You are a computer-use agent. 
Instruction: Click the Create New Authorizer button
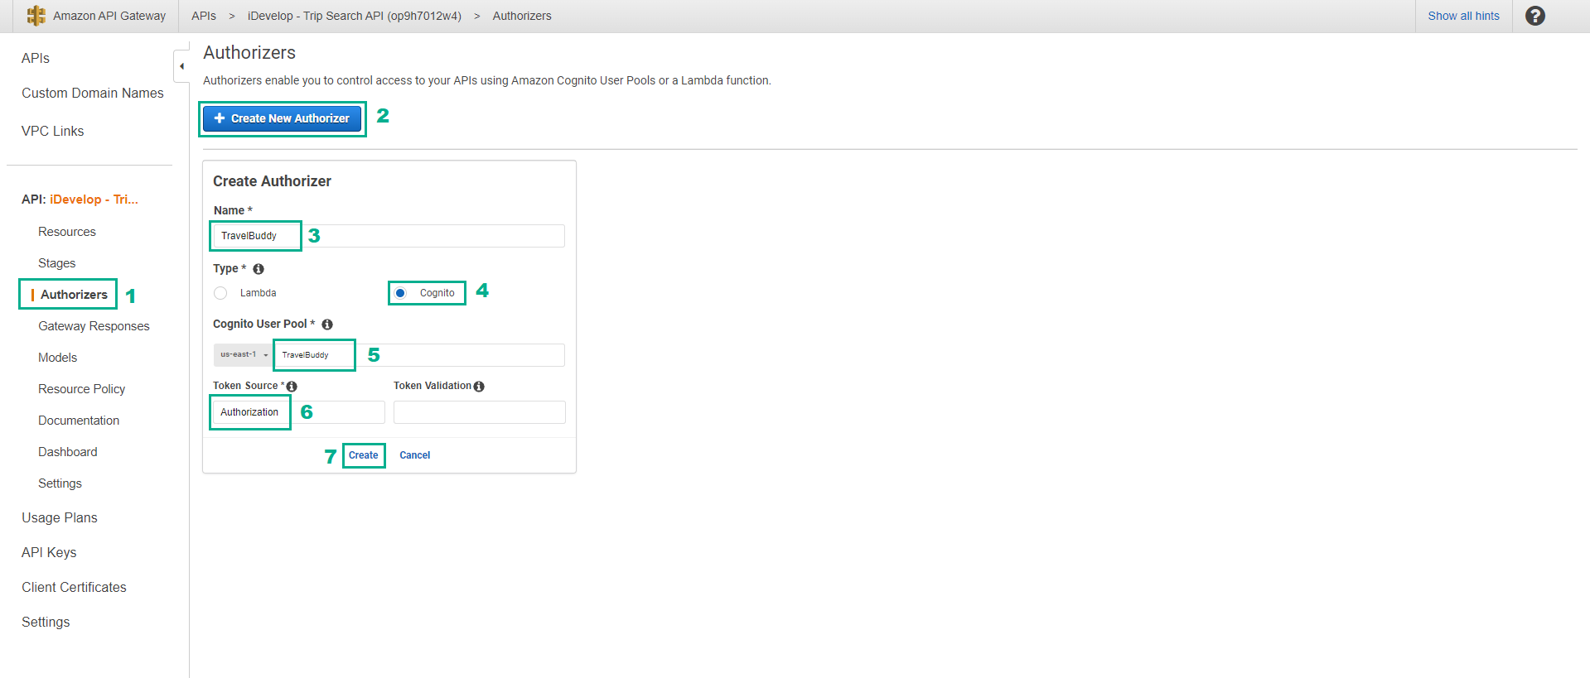[283, 118]
